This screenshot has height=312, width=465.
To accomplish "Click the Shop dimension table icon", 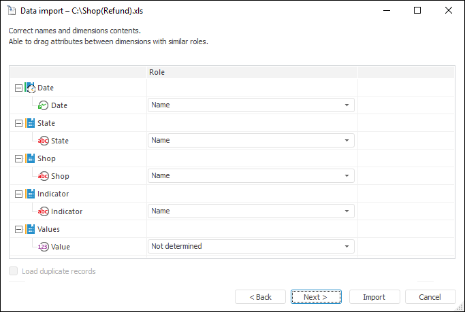I will 30,158.
